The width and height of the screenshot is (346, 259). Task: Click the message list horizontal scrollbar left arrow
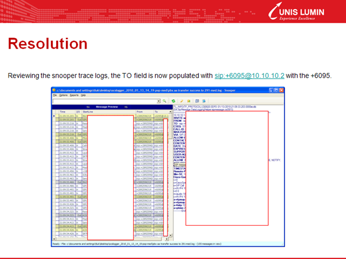tap(54, 238)
